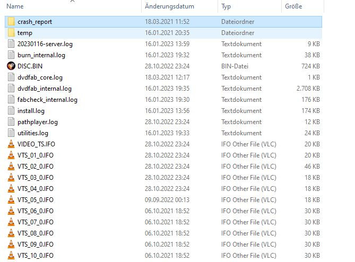The height and width of the screenshot is (262, 355).
Task: Select the file name VTS_03_0.IFO
Action: tap(36, 178)
